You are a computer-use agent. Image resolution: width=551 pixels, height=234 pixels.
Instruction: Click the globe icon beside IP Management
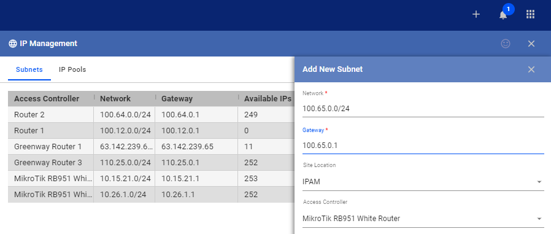point(13,44)
